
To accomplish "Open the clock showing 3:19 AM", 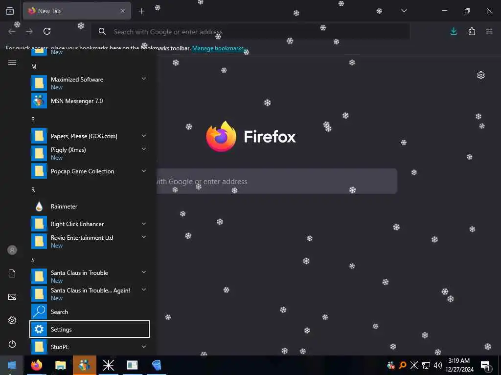I will coord(459,365).
